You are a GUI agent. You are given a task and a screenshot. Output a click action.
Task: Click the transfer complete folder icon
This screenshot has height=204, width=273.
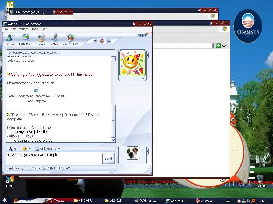pos(9,115)
